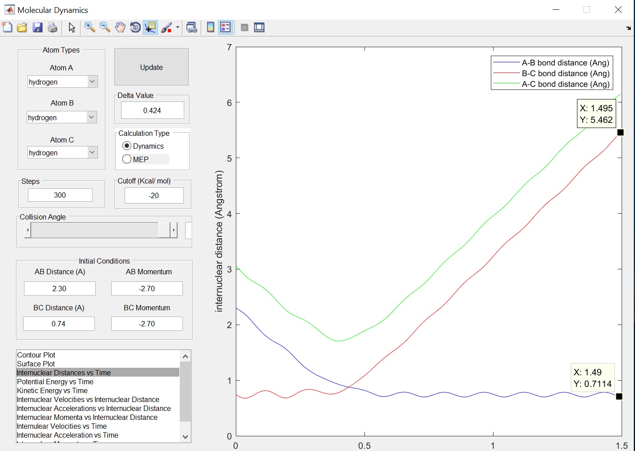Select the Zoom In magnifier tool
635x451 pixels.
(89, 28)
